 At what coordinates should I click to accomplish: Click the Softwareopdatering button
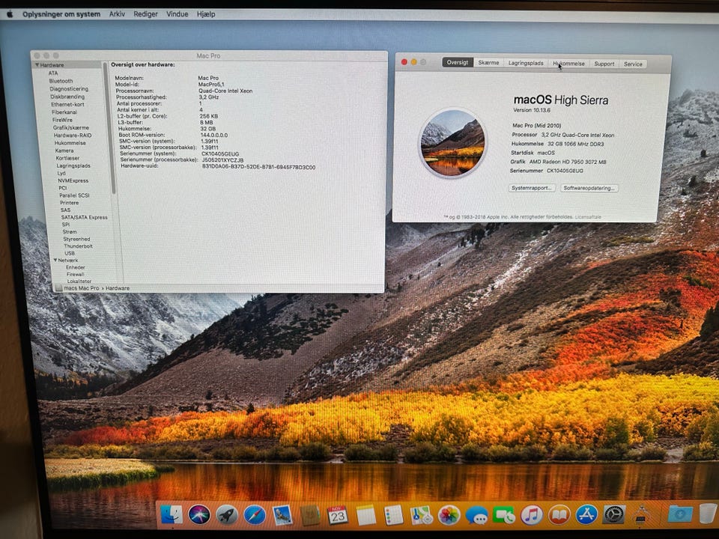589,188
